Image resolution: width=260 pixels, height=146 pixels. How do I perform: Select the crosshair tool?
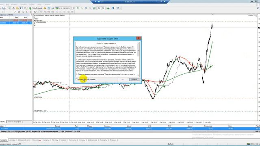[x=2, y=12]
